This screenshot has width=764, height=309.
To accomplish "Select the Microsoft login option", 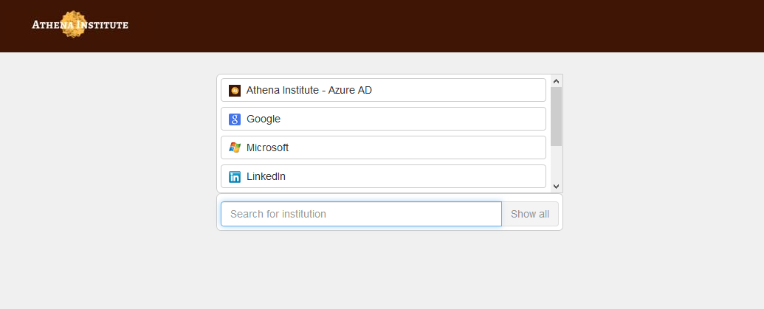I will (383, 147).
